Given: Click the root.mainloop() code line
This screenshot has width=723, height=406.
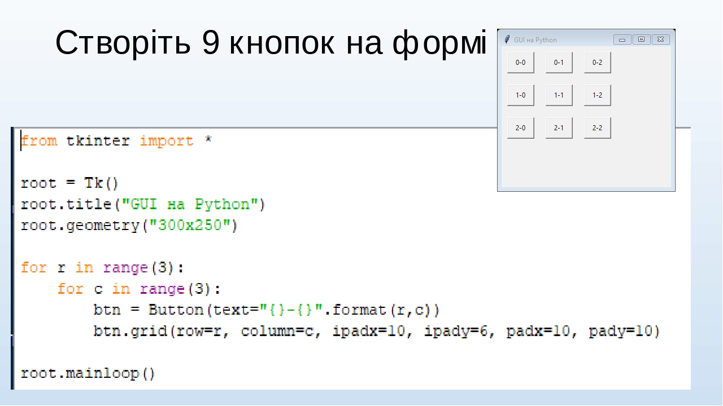Looking at the screenshot, I should [x=88, y=373].
